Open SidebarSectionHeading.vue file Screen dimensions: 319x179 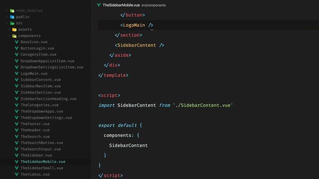[x=49, y=98]
